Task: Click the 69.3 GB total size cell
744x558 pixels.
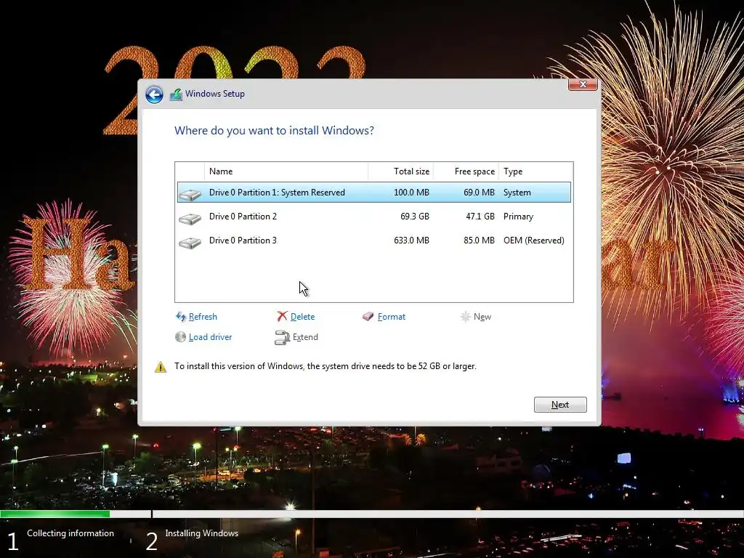Action: (x=415, y=217)
